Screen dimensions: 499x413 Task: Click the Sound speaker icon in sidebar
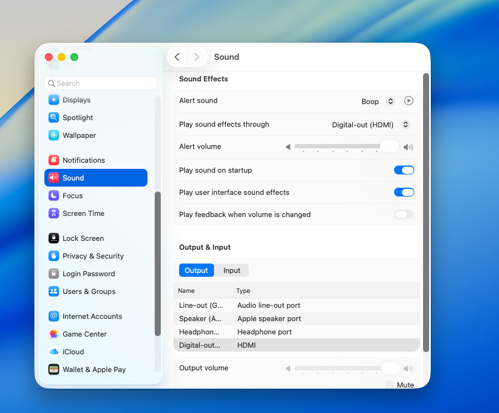[x=54, y=178]
